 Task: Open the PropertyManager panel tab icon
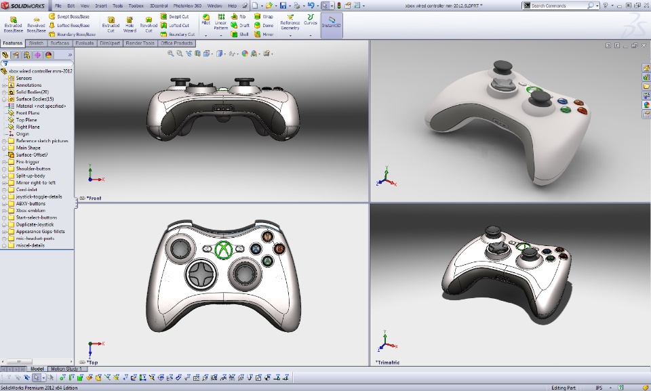pyautogui.click(x=16, y=55)
